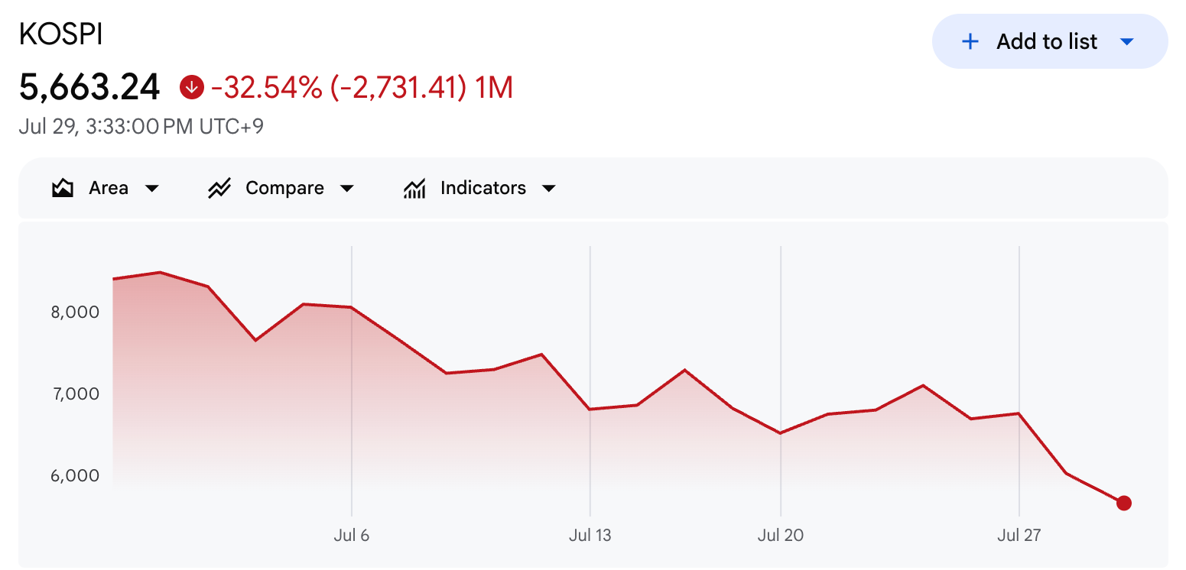The height and width of the screenshot is (570, 1186).
Task: Click the Jul 6 date axis label
Action: [352, 535]
